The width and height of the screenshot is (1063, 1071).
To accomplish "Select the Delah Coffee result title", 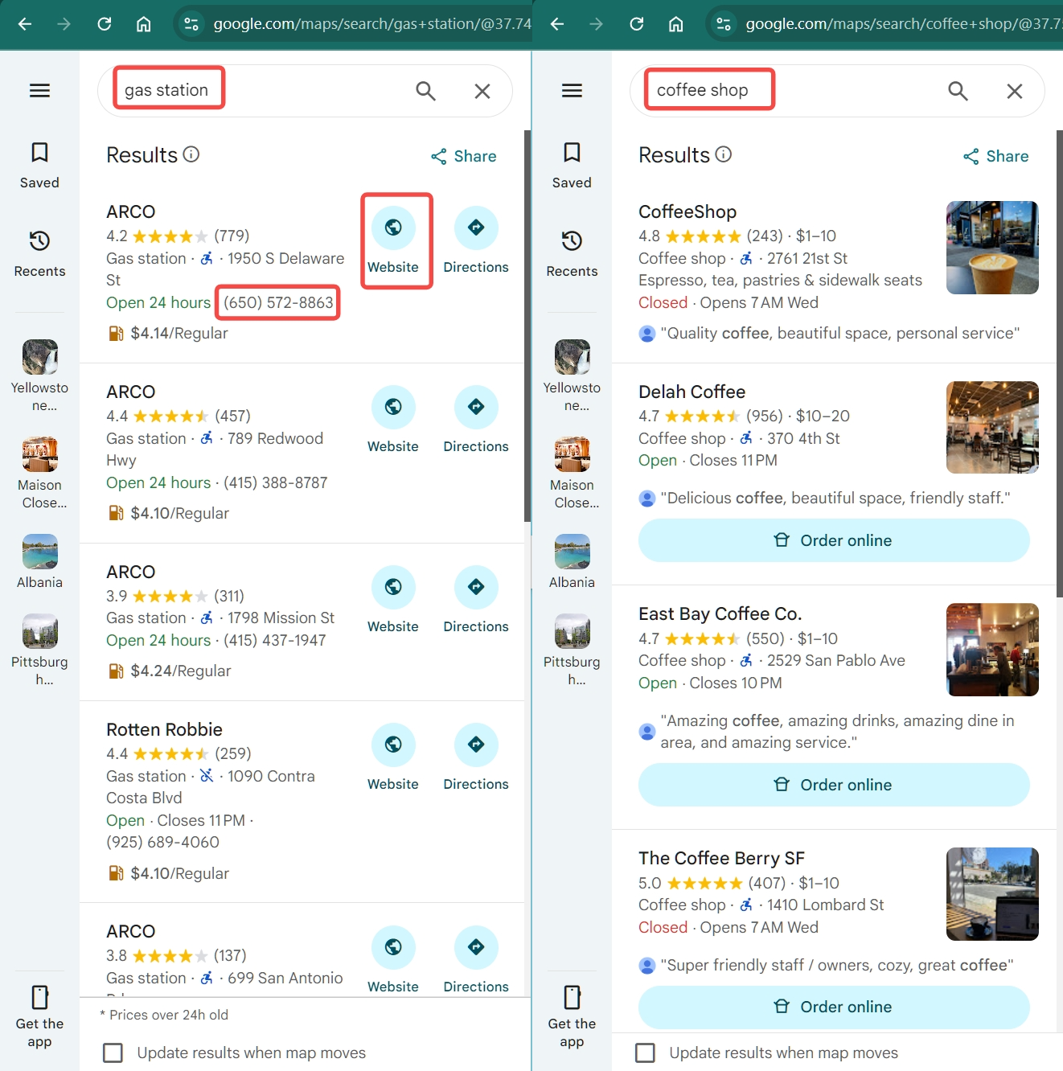I will (692, 392).
